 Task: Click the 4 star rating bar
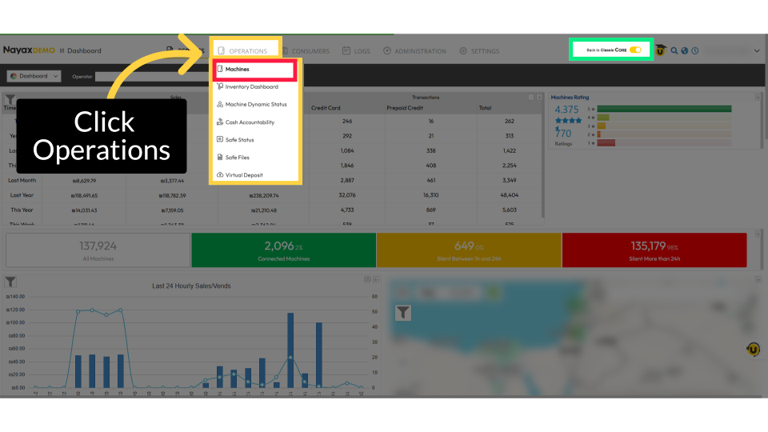tap(603, 118)
